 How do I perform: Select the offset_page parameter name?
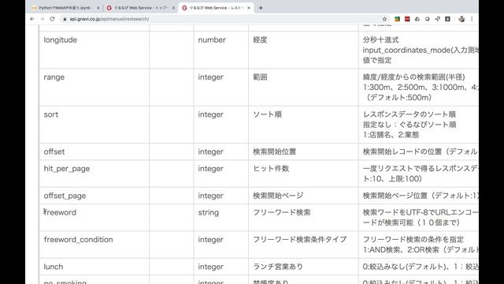tap(65, 196)
